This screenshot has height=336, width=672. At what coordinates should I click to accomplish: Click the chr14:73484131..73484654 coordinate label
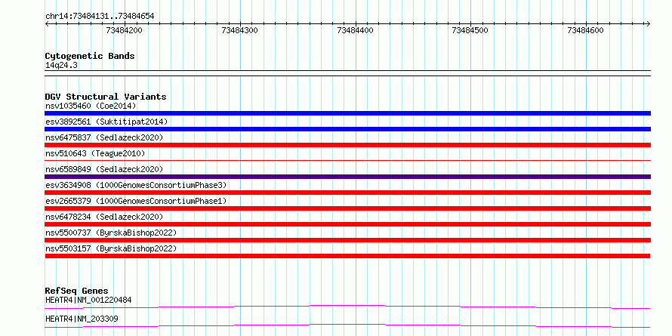100,17
